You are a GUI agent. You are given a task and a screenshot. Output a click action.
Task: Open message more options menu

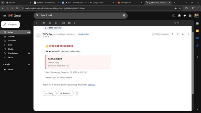[188, 34]
